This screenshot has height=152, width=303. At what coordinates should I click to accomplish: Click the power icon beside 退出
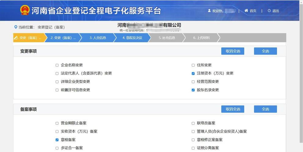[269, 11]
